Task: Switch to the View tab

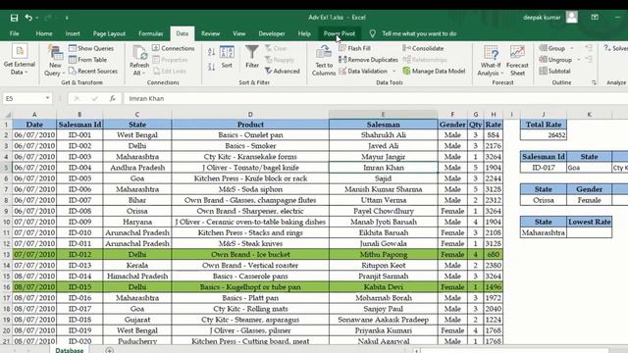Action: pyautogui.click(x=239, y=34)
